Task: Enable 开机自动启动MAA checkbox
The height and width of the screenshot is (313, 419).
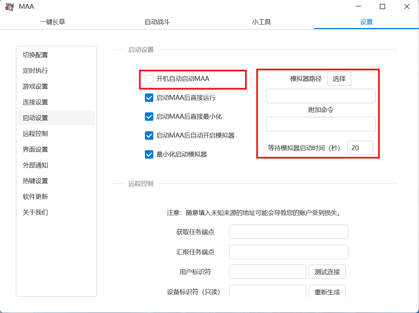Action: [149, 79]
